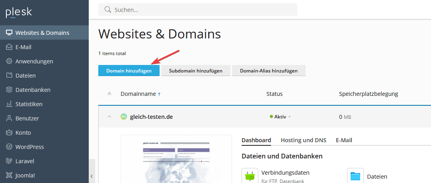Click the Dateien und Datenbanken heading

click(x=282, y=156)
